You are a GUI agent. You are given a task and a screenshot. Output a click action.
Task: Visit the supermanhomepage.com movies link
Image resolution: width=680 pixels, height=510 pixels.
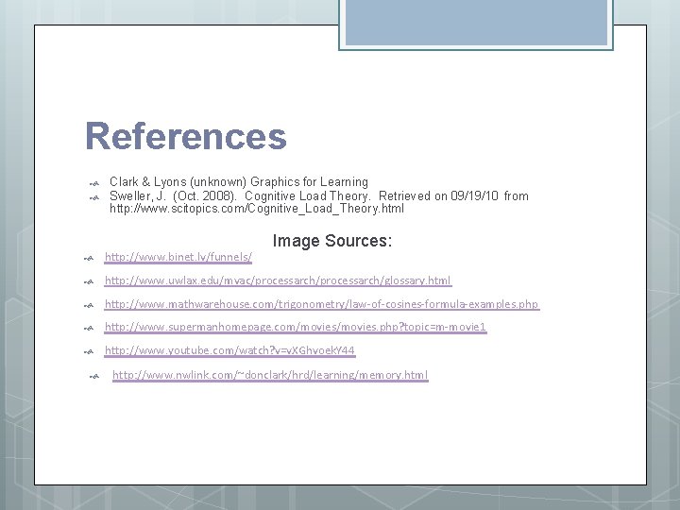(296, 327)
